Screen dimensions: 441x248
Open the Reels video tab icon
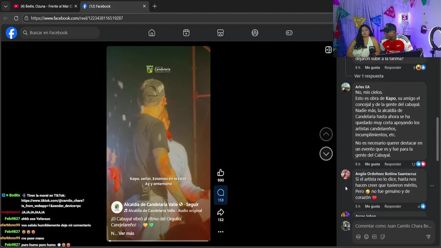[x=186, y=33]
